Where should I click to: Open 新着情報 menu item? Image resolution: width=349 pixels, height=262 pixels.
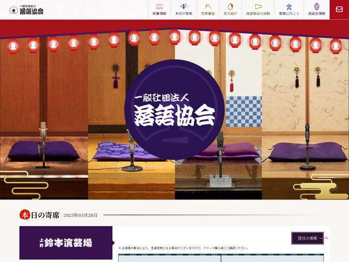click(x=159, y=10)
